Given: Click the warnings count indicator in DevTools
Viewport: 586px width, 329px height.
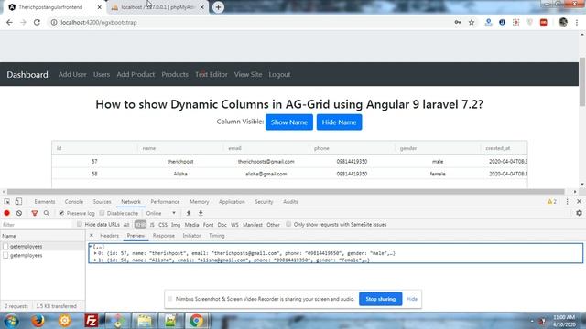Looking at the screenshot, I should pyautogui.click(x=552, y=201).
